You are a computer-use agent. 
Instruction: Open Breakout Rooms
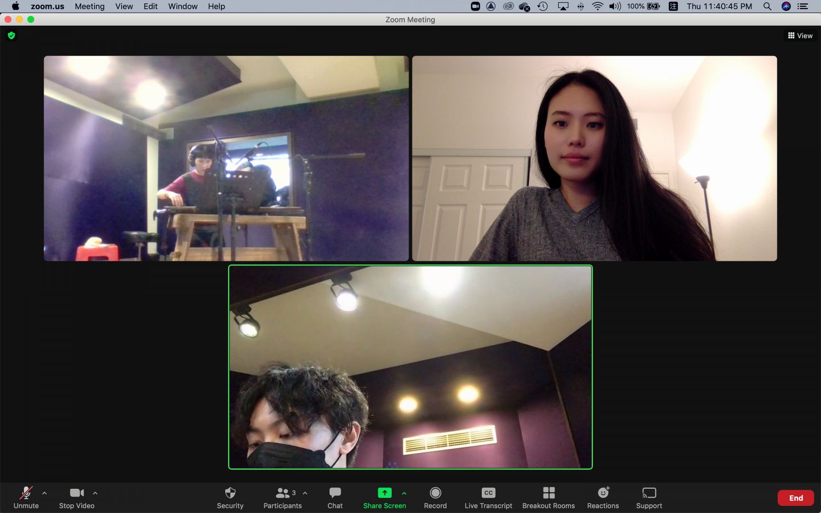[548, 497]
